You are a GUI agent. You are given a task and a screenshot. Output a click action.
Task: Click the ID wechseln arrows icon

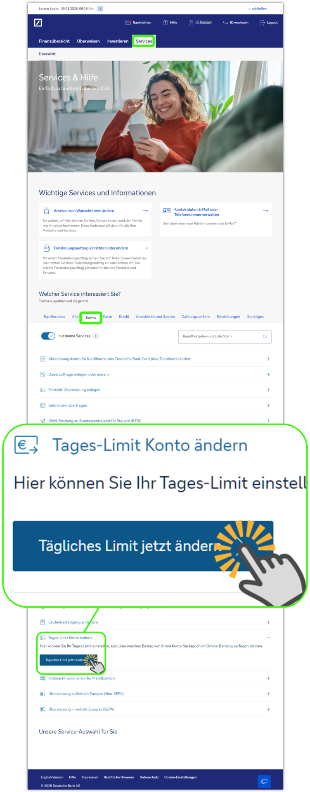pos(225,23)
